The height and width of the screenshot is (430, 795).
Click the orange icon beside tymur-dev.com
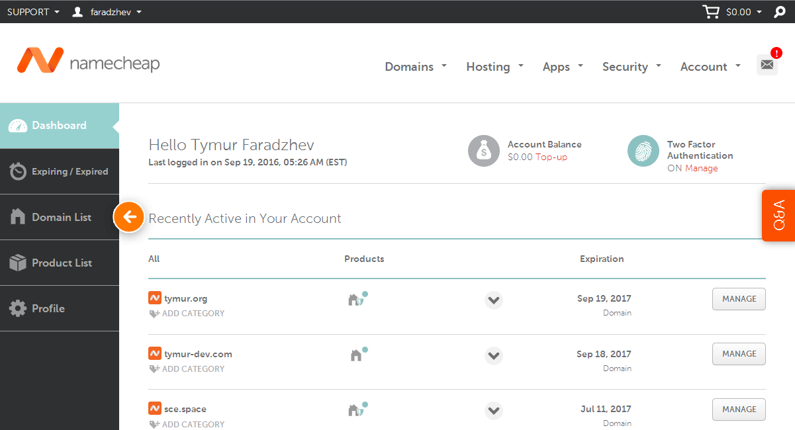[x=155, y=353]
